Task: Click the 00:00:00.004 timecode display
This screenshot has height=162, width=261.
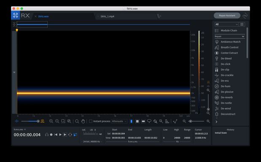Action: pos(27,135)
